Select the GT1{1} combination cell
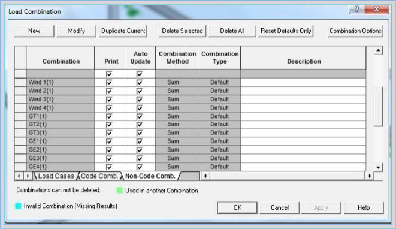Screen dimensions: 396x229 (x=61, y=116)
